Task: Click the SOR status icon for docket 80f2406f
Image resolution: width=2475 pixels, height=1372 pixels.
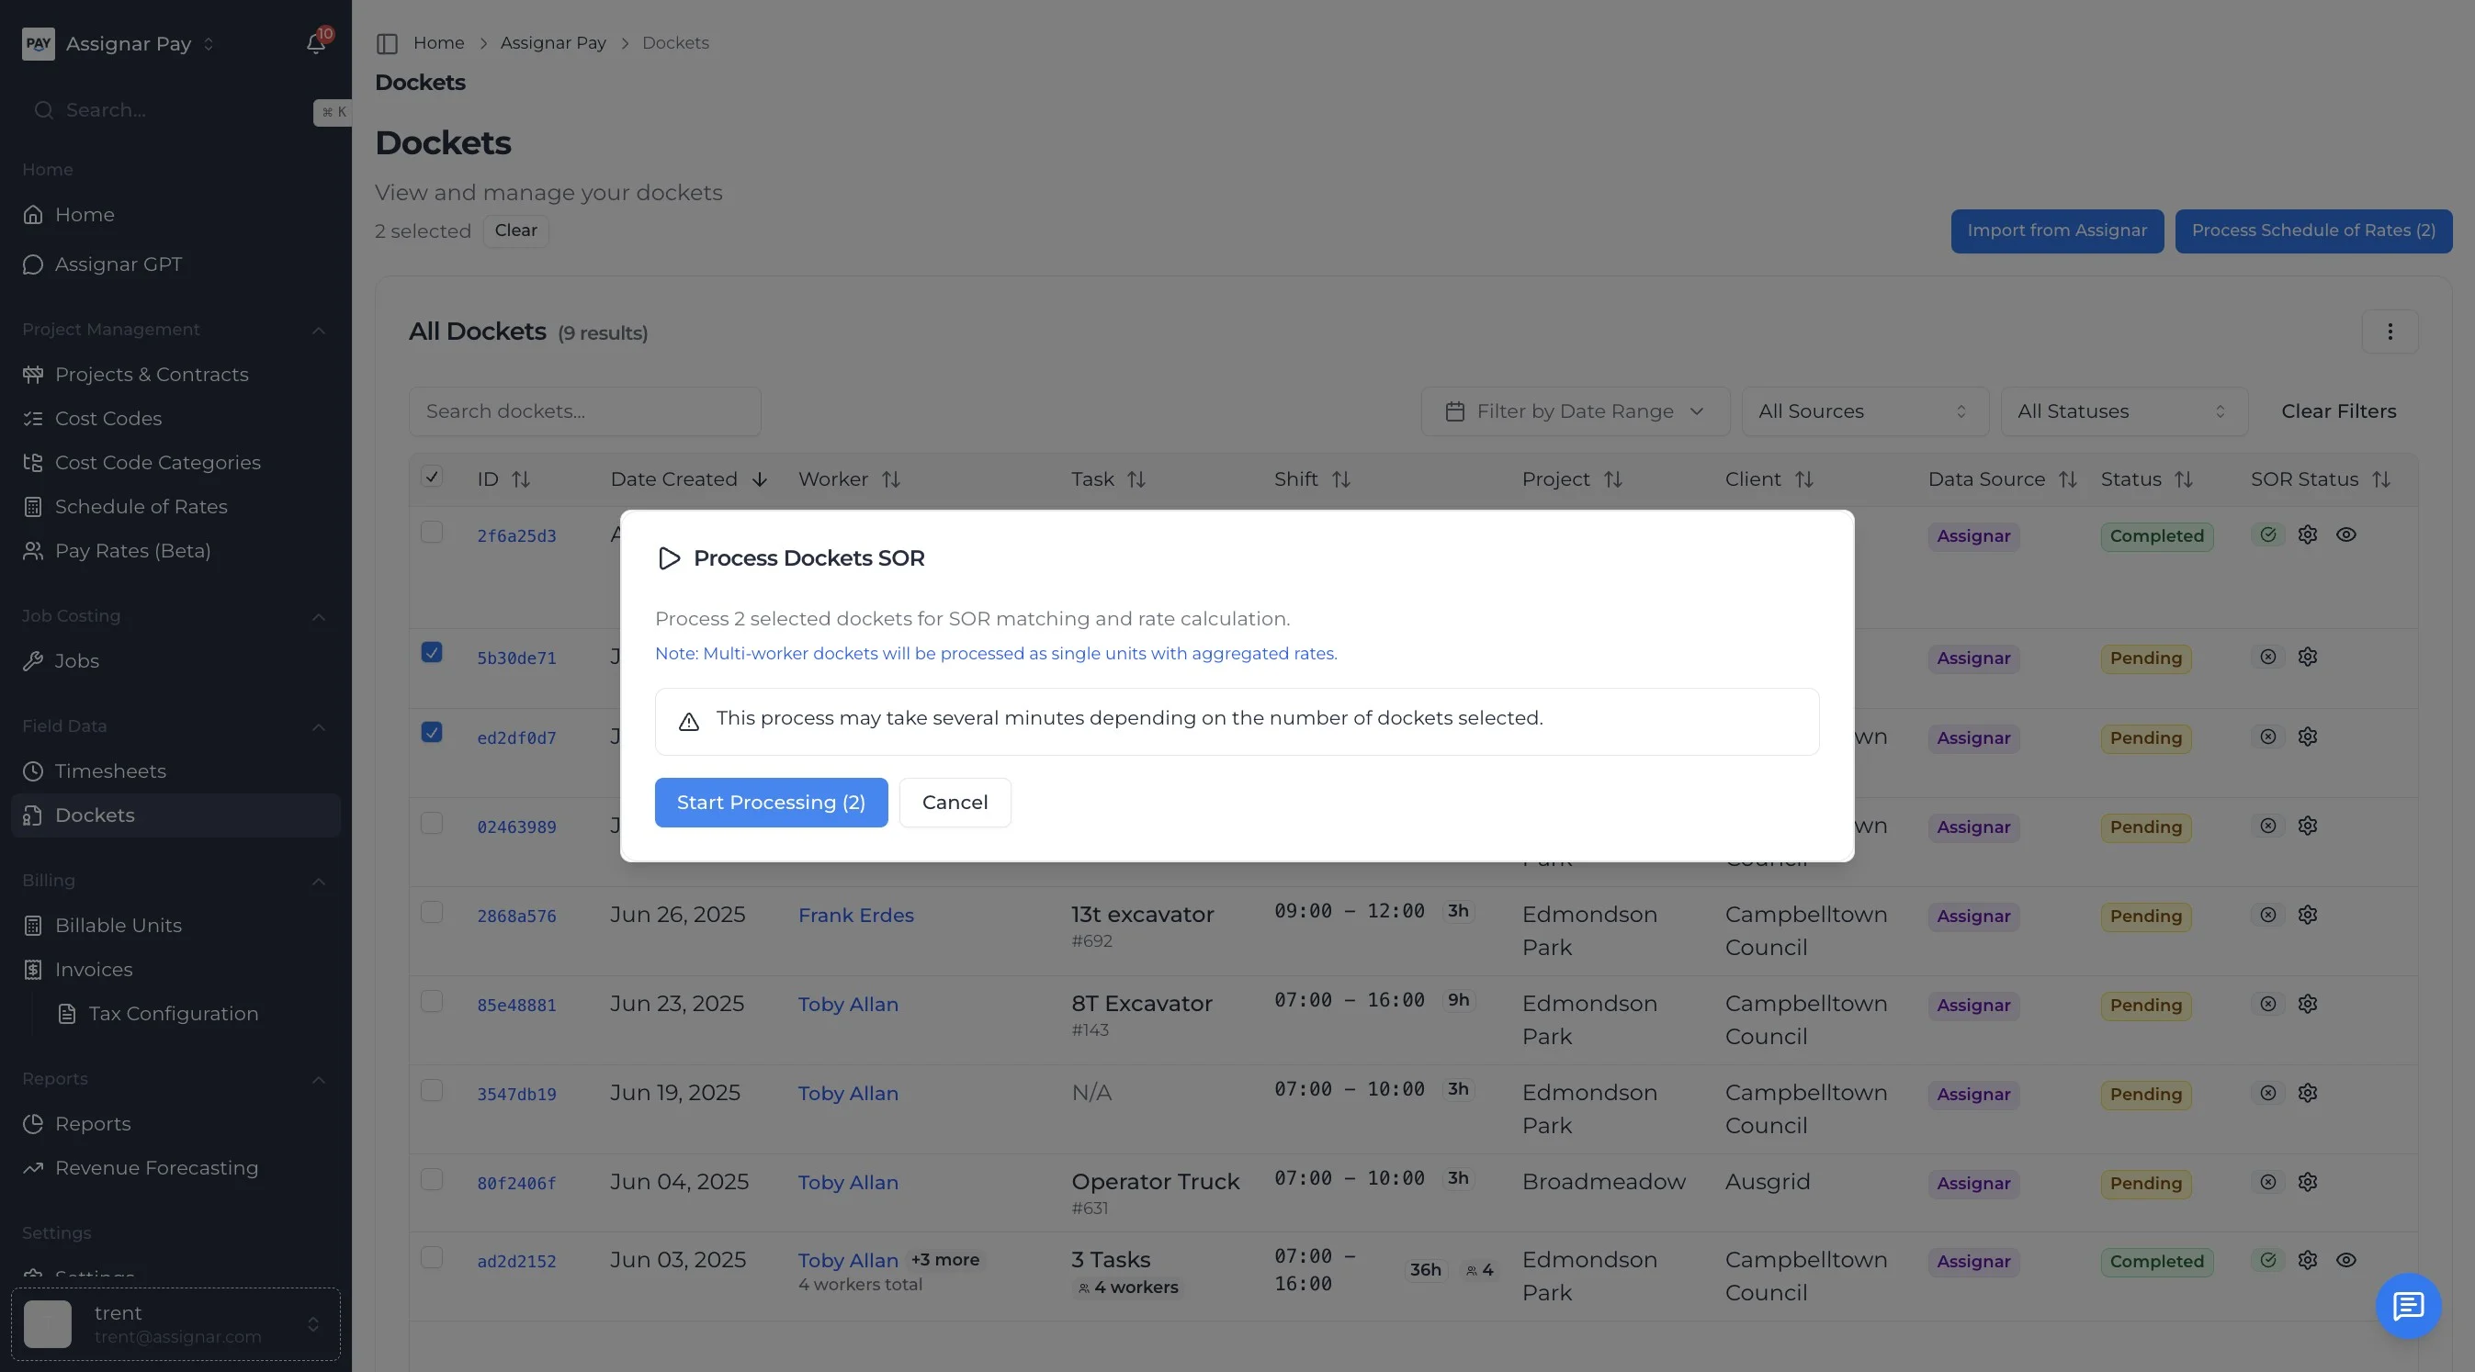Action: click(2267, 1182)
